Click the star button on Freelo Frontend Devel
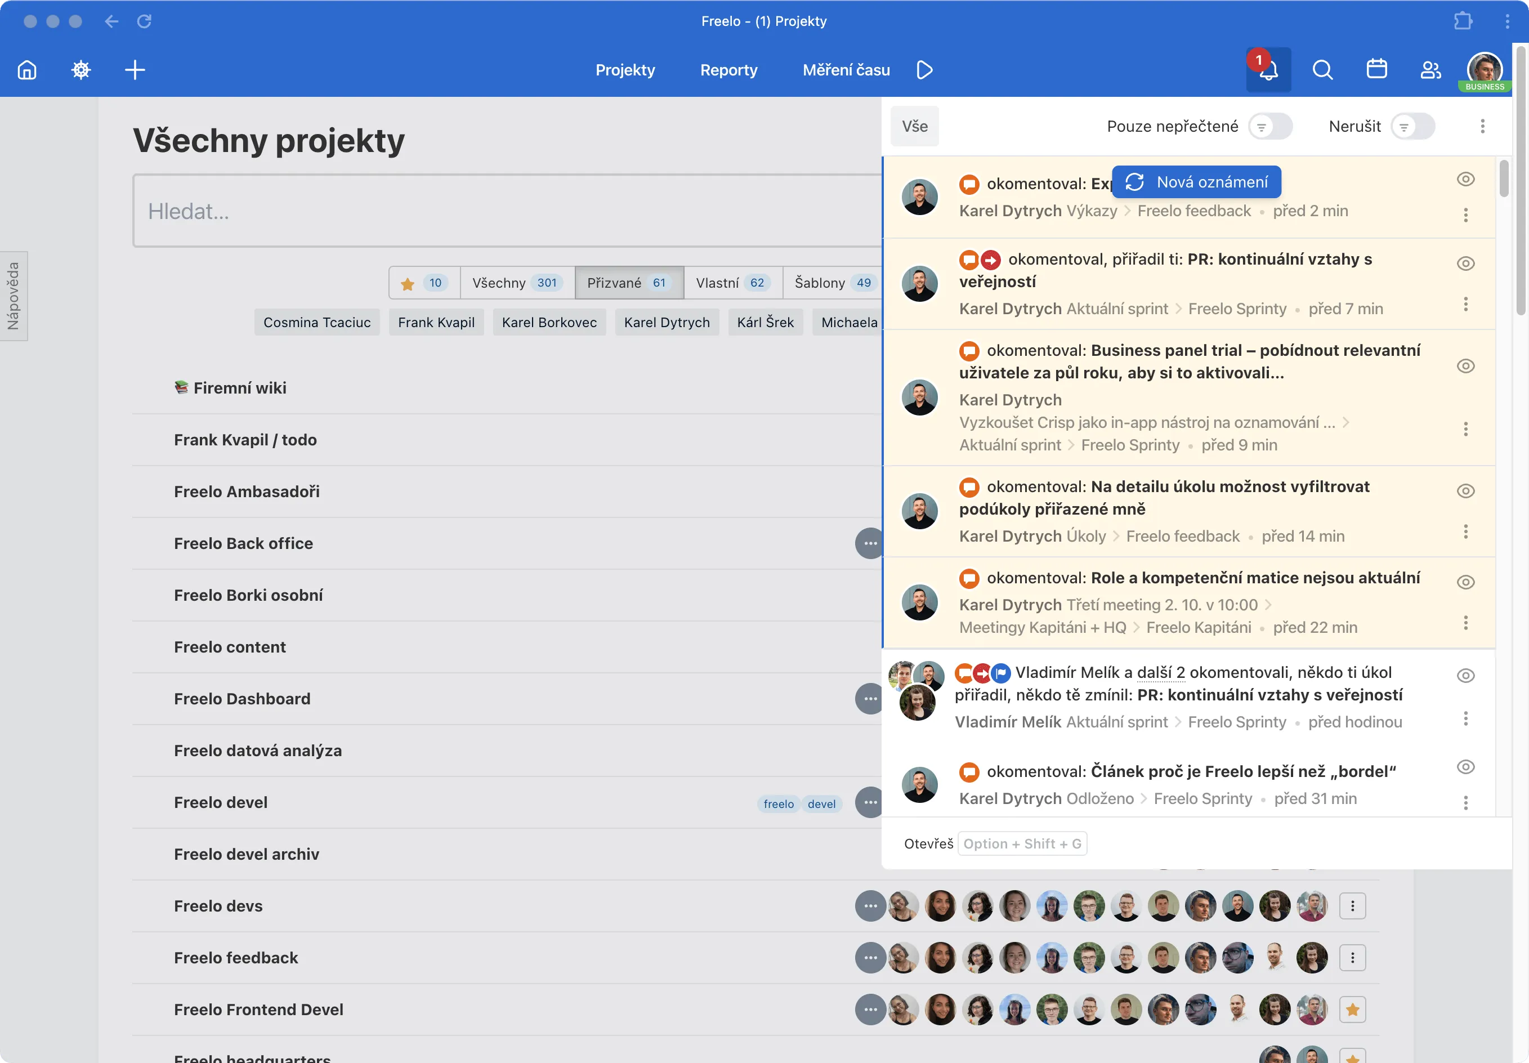Screen dimensions: 1529x1063 pos(1353,1010)
